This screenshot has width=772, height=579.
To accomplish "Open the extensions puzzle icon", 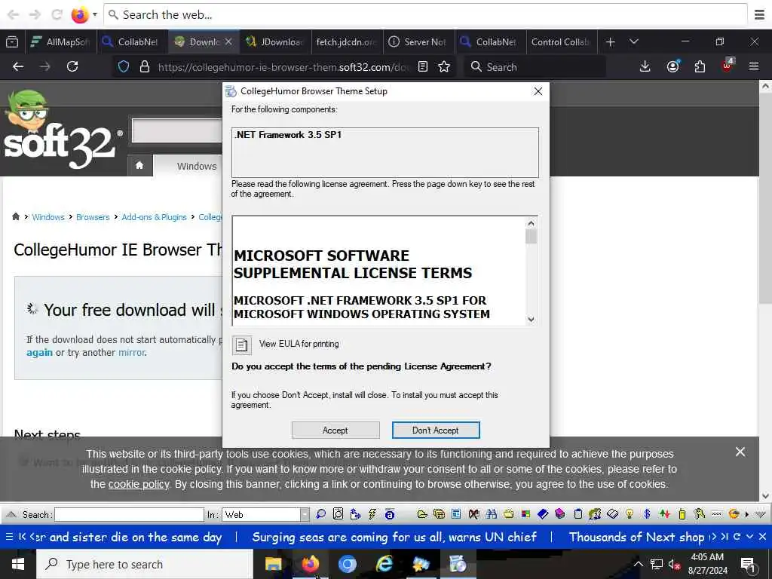I will point(700,67).
